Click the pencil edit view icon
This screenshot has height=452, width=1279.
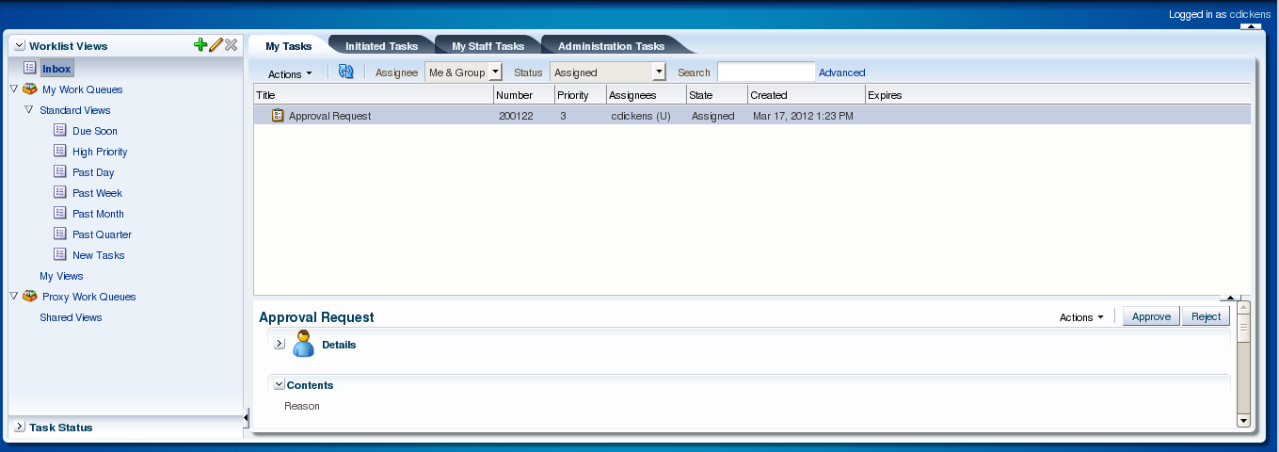click(x=216, y=45)
